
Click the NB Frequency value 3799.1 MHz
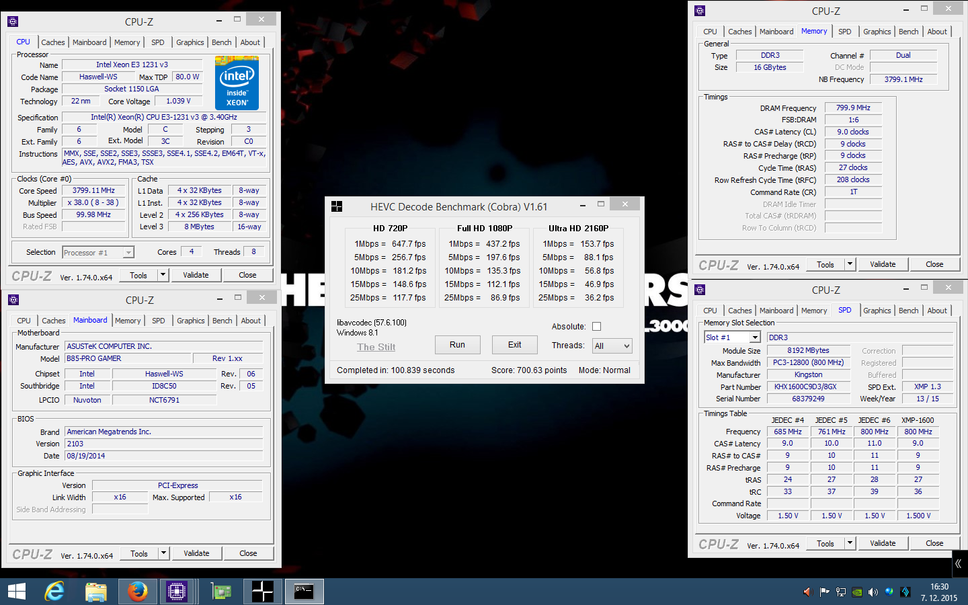coord(903,79)
